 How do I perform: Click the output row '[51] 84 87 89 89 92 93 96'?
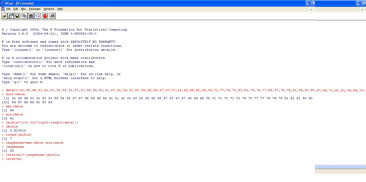pyautogui.click(x=27, y=102)
